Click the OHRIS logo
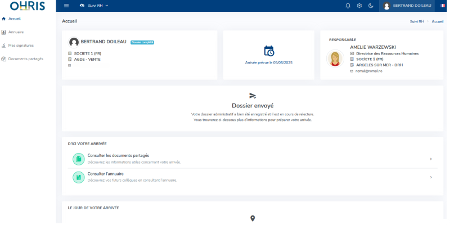Screen dimensions: 450x225 28,6
